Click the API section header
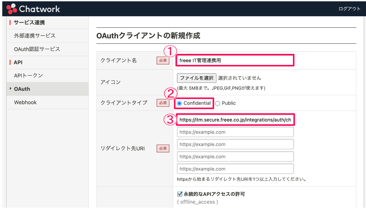Image resolution: width=366 pixels, height=209 pixels. pos(18,62)
